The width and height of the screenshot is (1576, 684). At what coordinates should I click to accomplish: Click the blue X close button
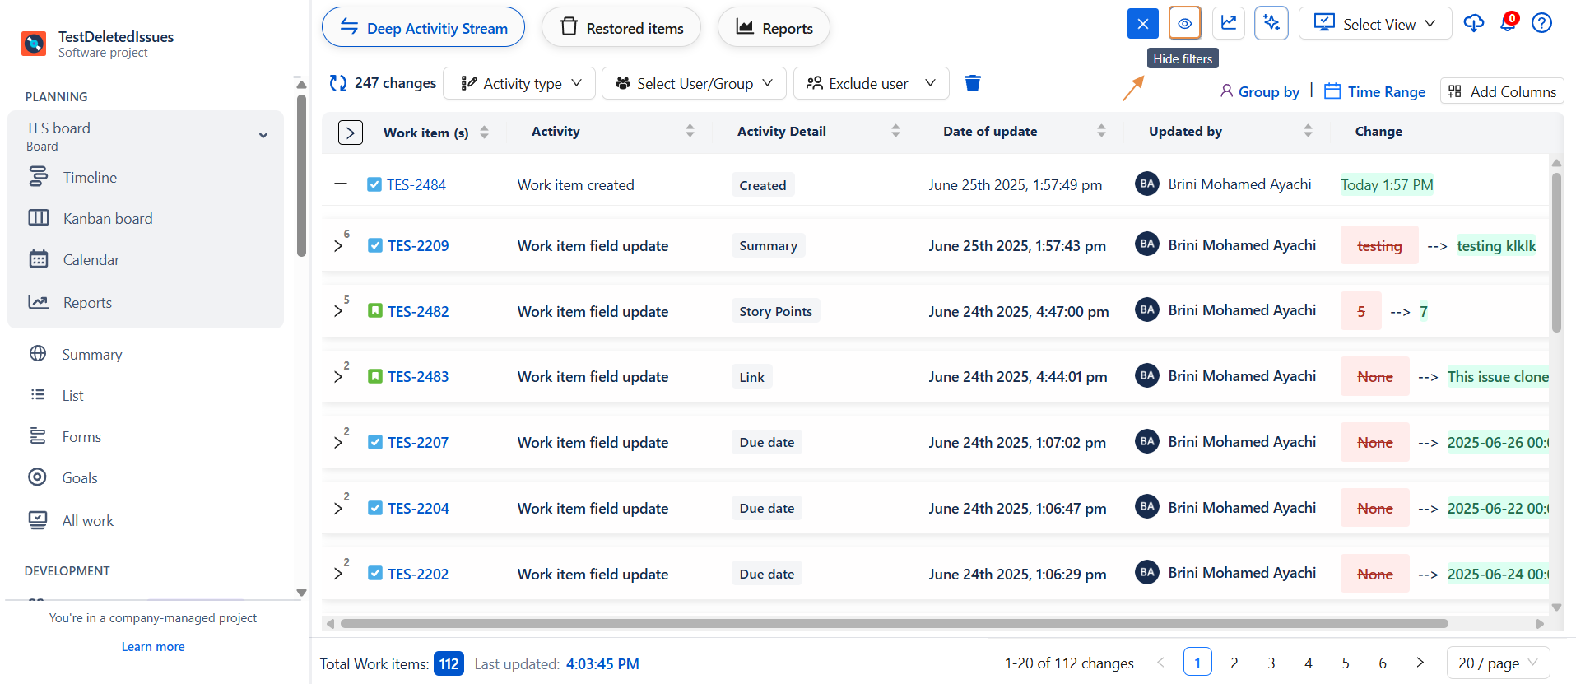pos(1142,23)
